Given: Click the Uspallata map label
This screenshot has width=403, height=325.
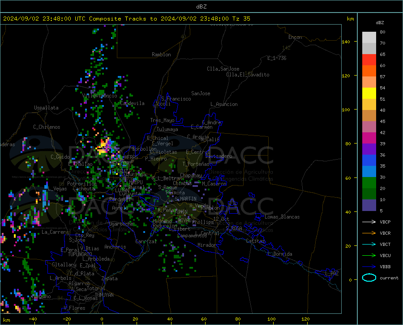Looking at the screenshot, I should (46, 108).
